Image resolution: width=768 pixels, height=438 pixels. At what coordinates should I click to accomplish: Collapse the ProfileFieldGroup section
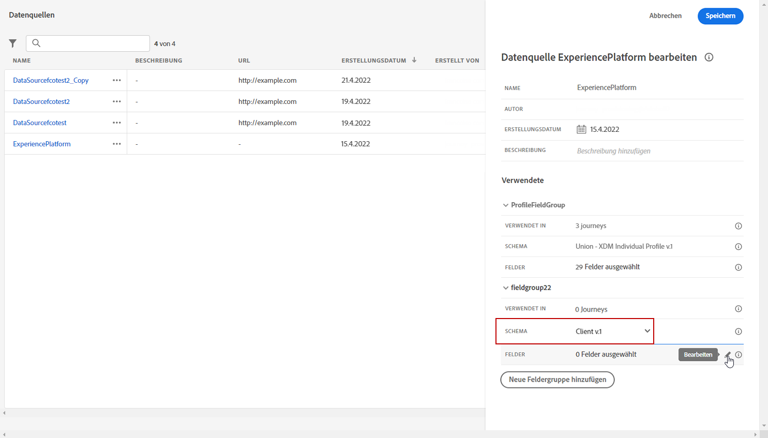506,205
